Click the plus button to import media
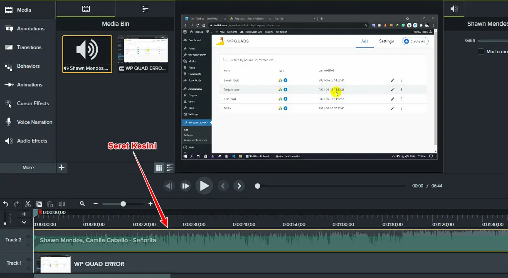 click(x=62, y=167)
